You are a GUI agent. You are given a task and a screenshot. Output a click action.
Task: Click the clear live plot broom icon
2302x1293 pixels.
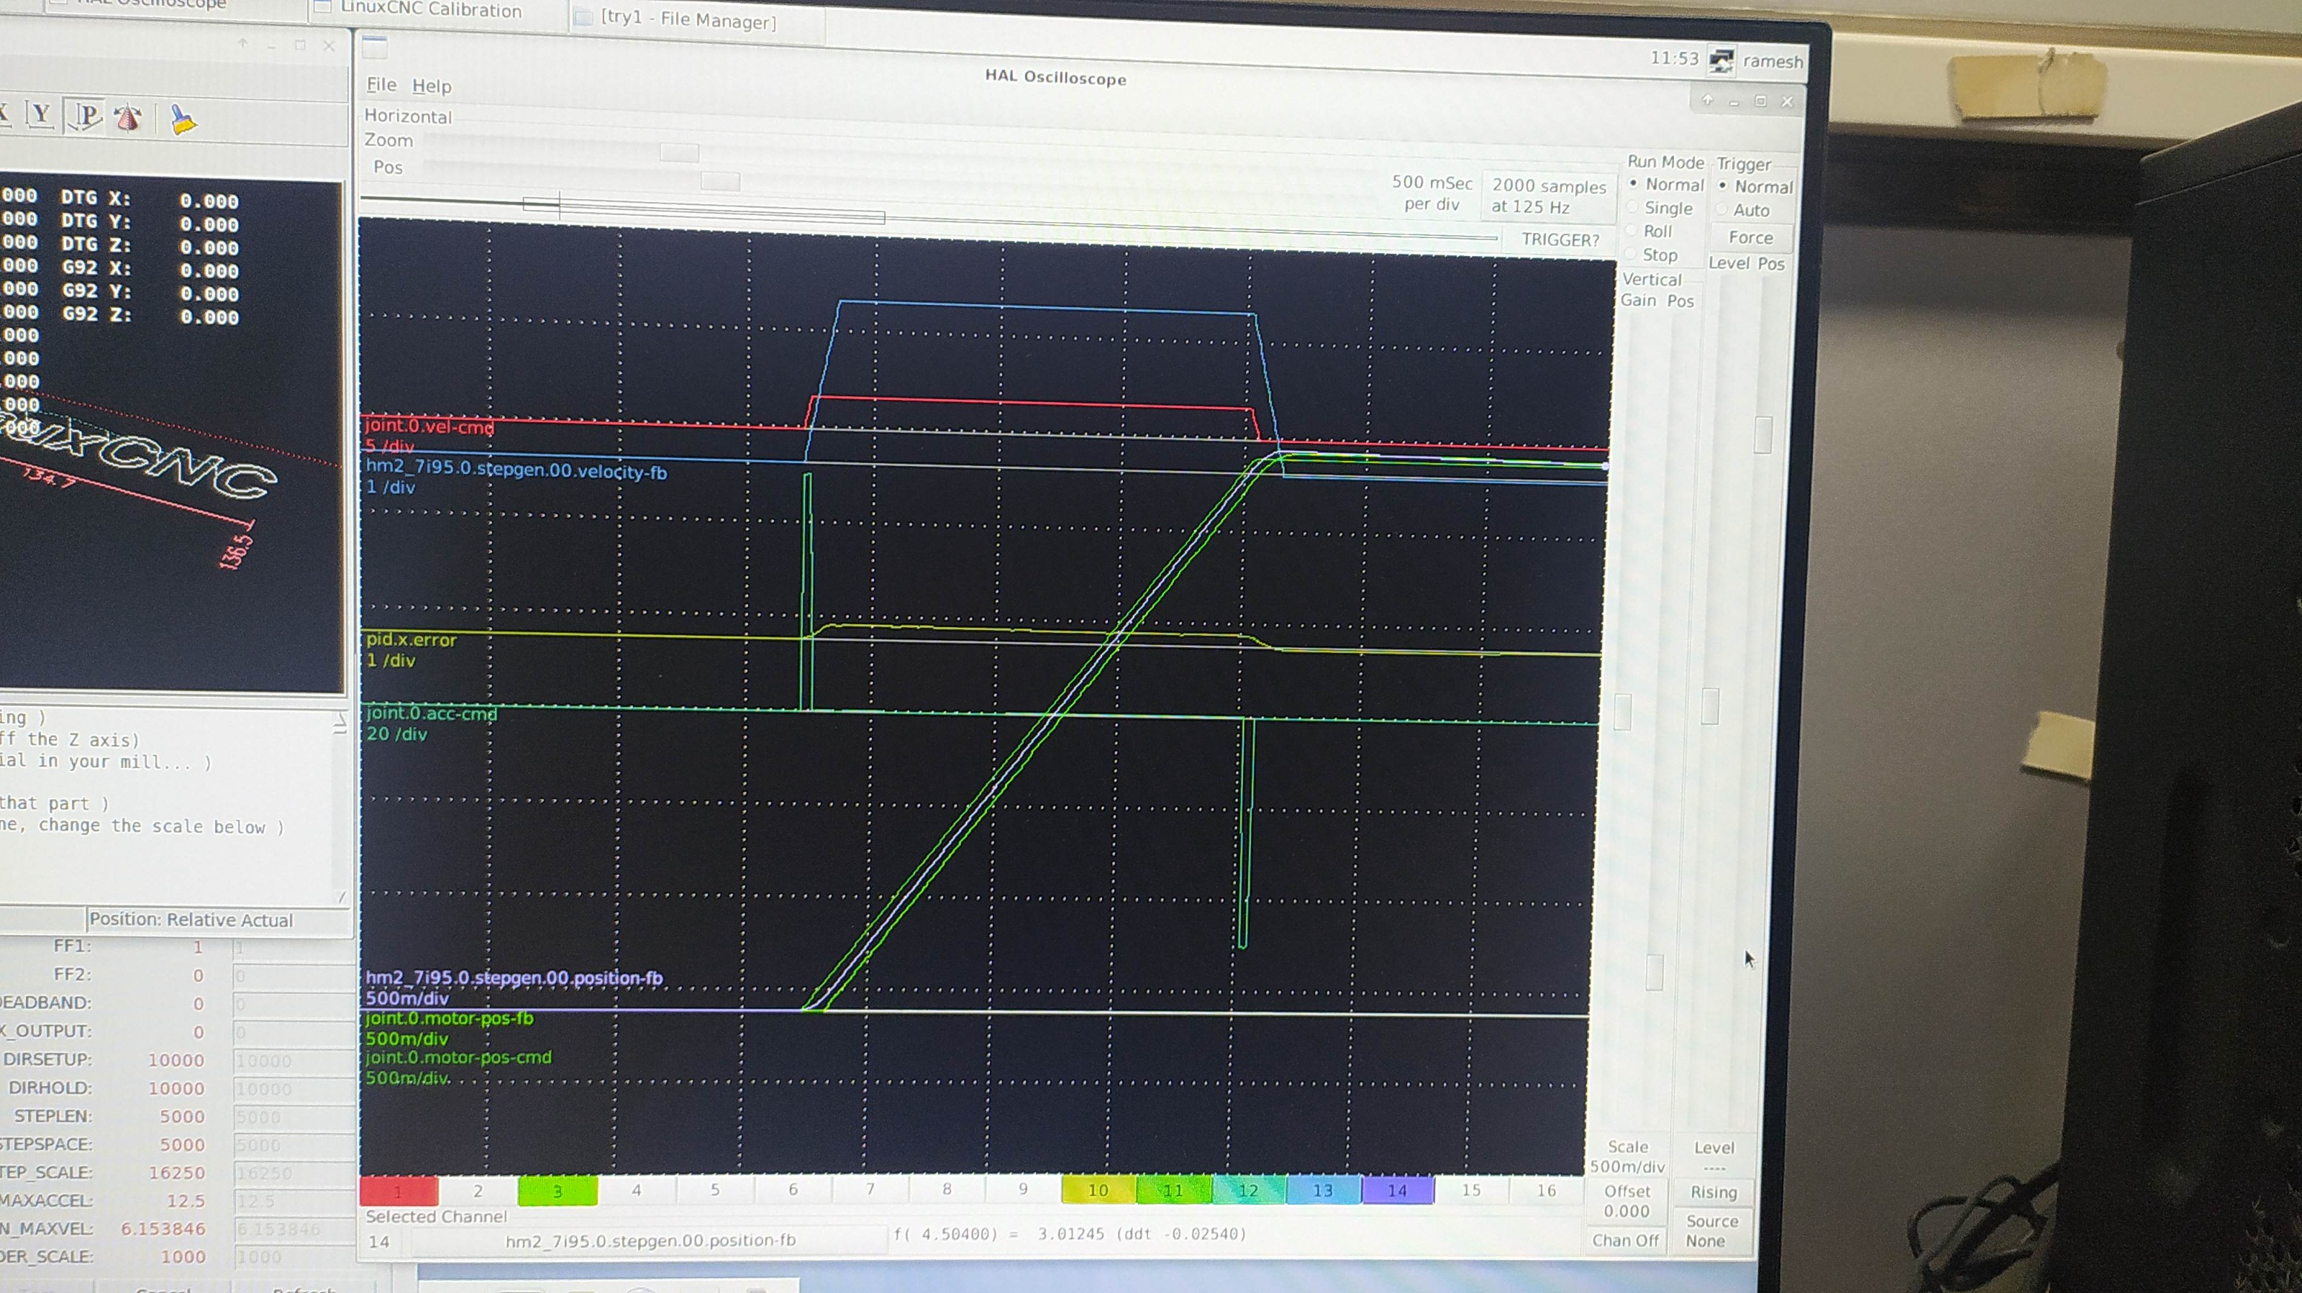[183, 120]
